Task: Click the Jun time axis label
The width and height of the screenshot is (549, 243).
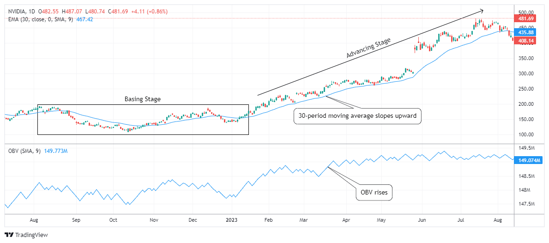Action: (x=422, y=220)
